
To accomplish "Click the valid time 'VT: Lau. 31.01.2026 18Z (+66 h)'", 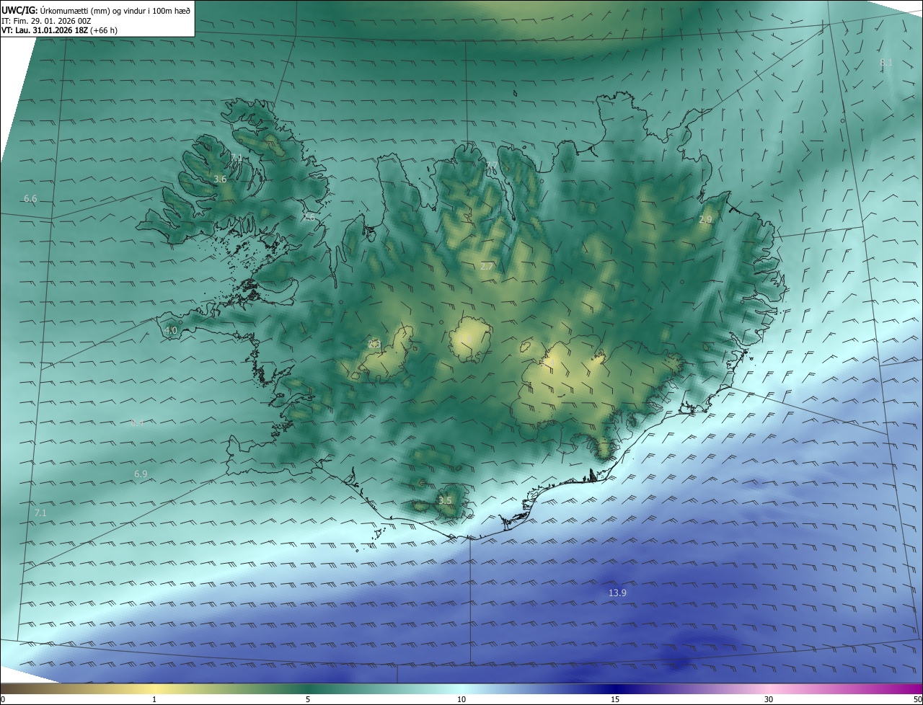I will pyautogui.click(x=60, y=30).
